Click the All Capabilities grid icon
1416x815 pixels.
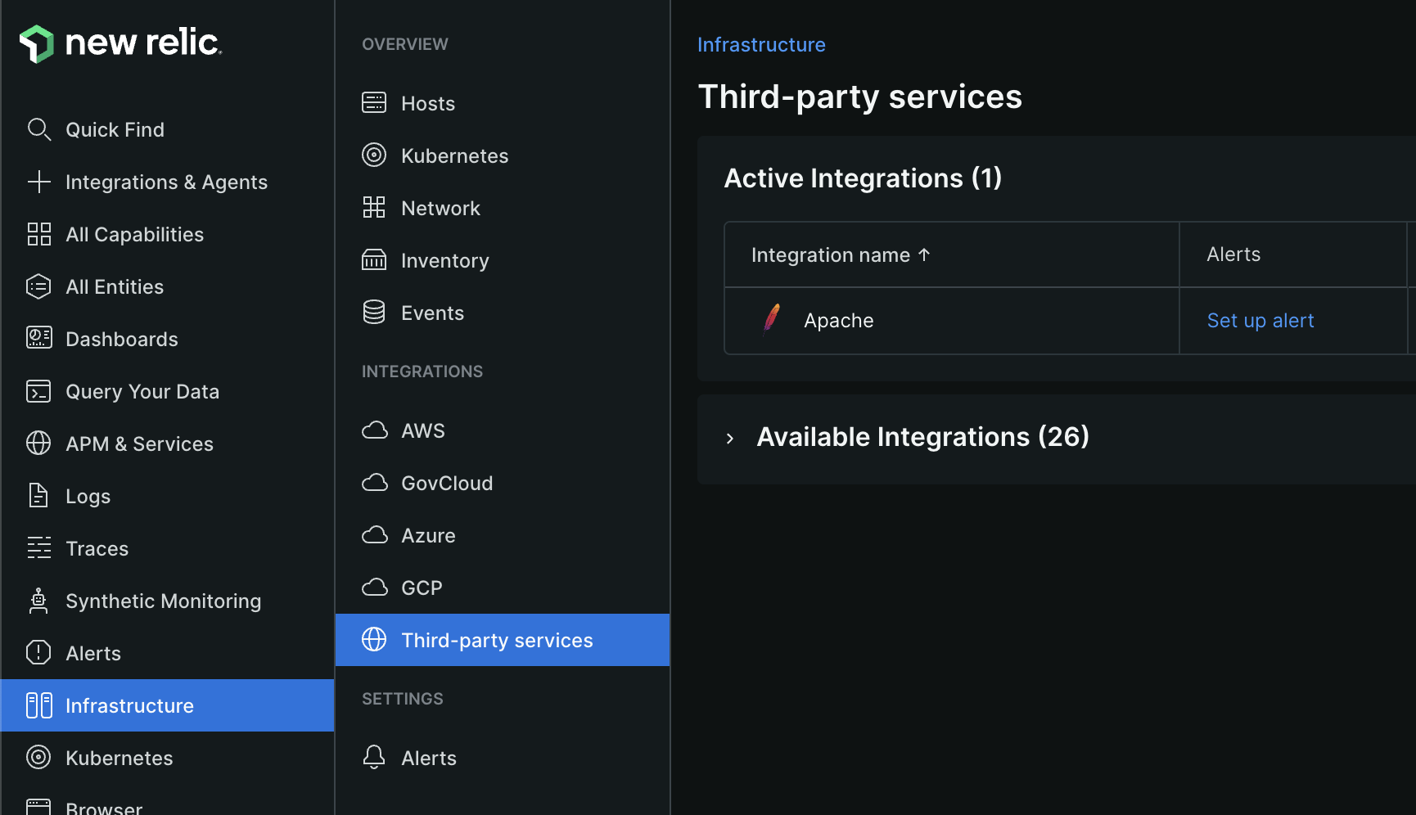(x=38, y=234)
